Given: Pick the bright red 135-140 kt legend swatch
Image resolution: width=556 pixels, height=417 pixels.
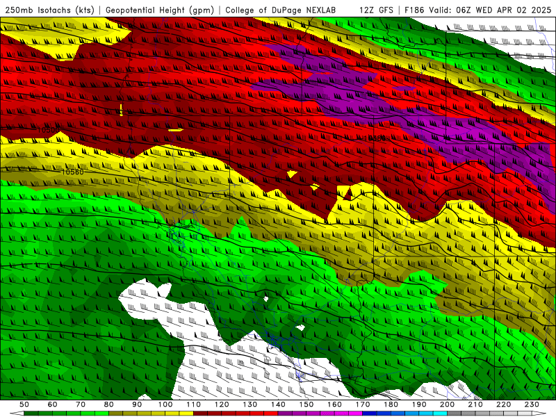Looking at the screenshot, I should click(271, 414).
